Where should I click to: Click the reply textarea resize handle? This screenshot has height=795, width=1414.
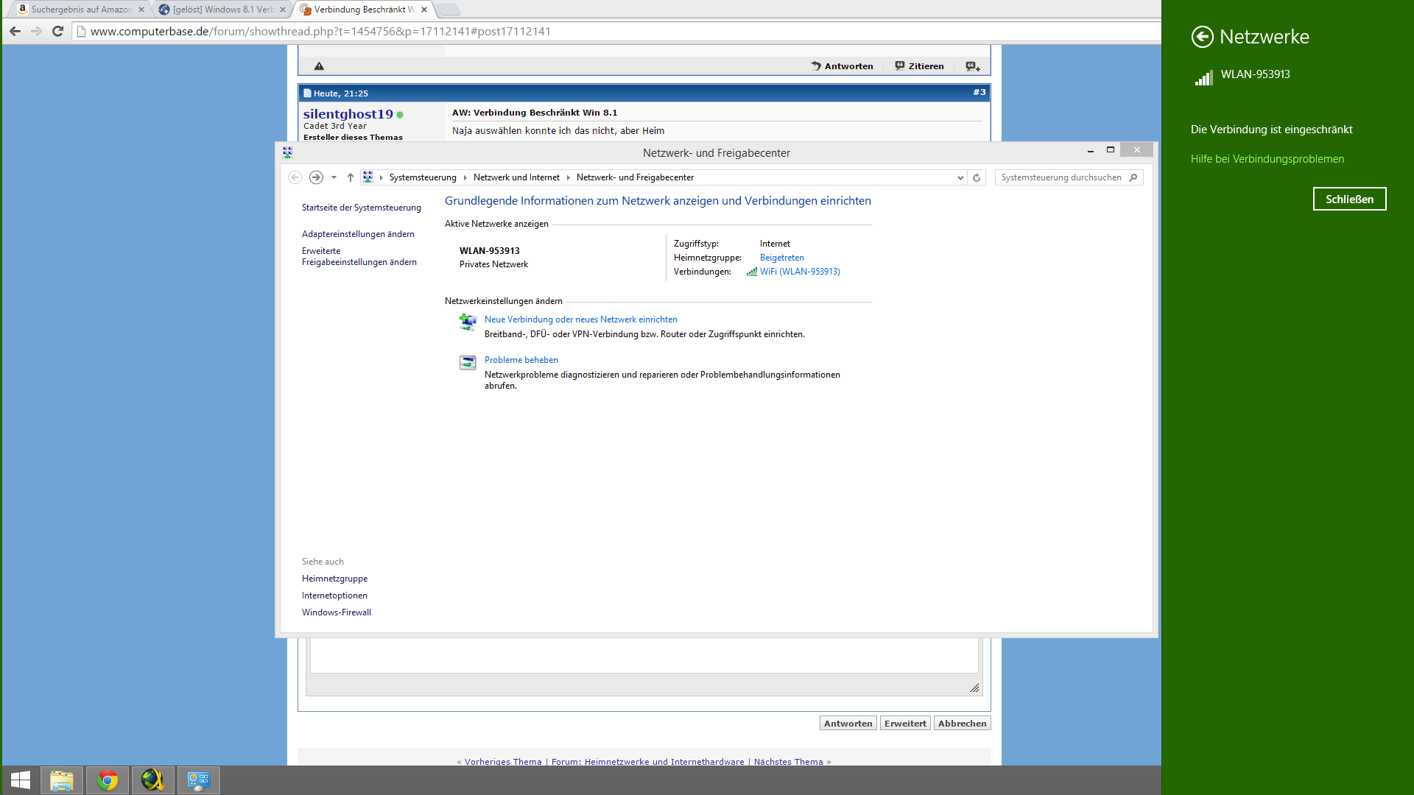coord(974,688)
